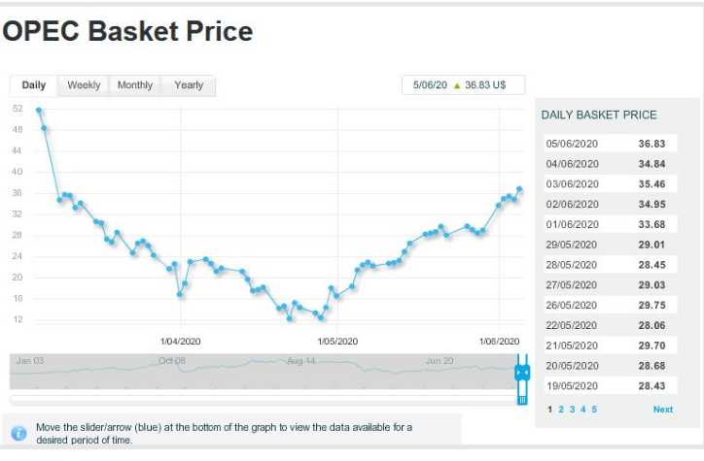Screen dimensions: 704x461
Task: Click the last data point on the chart line
Action: tap(519, 188)
